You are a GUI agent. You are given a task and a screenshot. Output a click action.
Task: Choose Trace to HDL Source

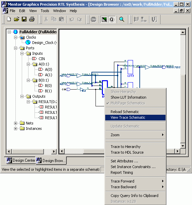point(135,152)
